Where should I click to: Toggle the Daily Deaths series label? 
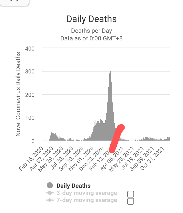point(73,186)
